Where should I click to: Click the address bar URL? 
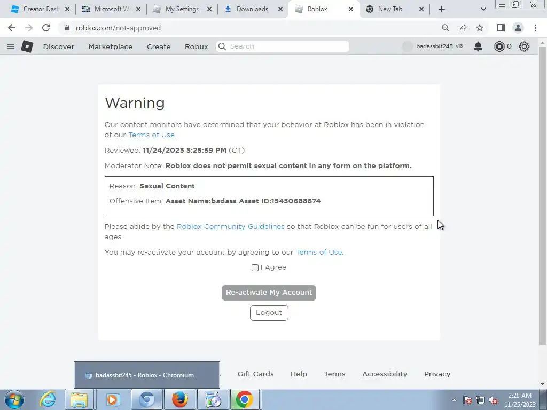click(x=118, y=28)
